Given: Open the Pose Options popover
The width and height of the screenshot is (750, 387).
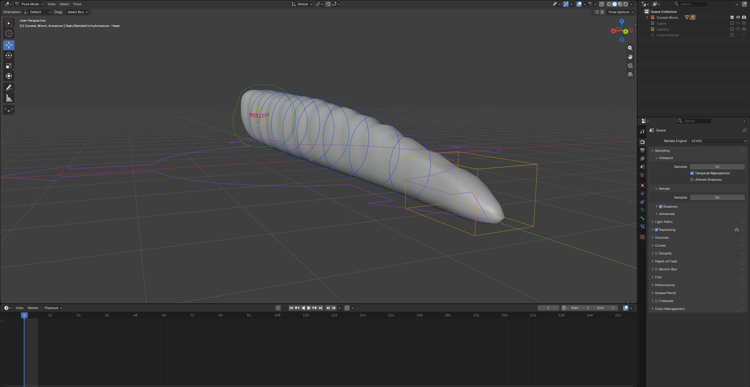Looking at the screenshot, I should (x=621, y=12).
